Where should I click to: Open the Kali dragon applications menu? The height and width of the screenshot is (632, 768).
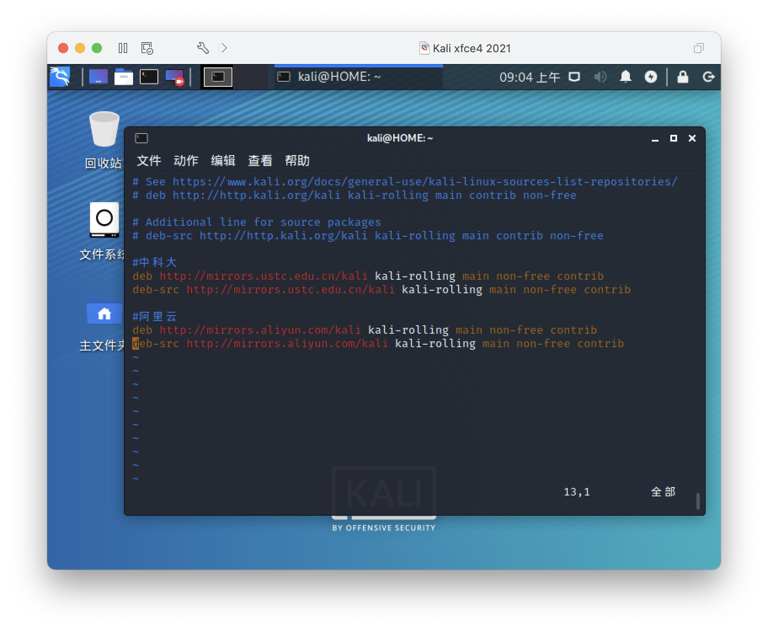(60, 77)
